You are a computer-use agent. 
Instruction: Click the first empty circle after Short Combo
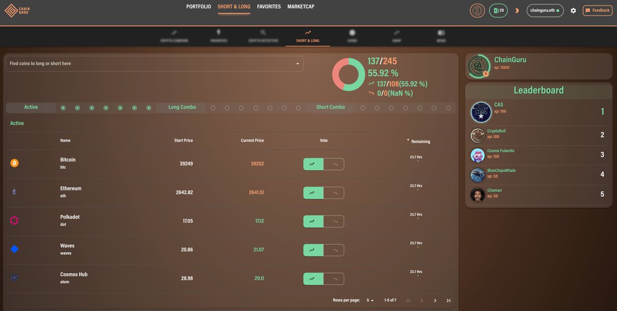[x=362, y=108]
